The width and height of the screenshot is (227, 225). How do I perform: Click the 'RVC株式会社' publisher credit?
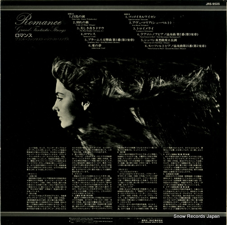[x=152, y=221]
